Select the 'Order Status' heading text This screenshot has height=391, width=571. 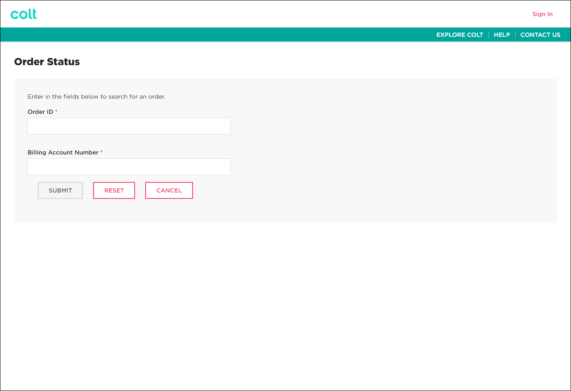pos(47,62)
